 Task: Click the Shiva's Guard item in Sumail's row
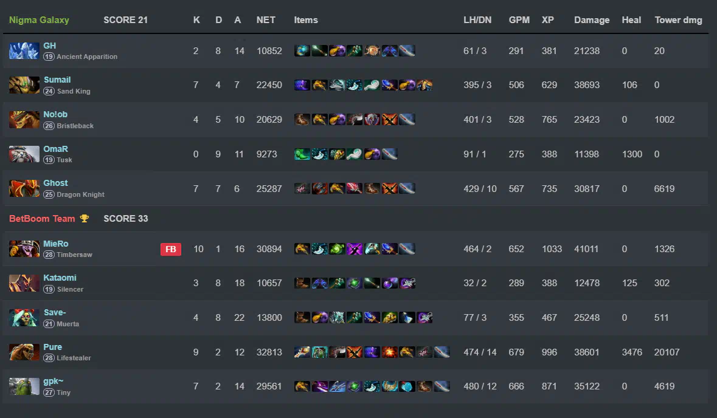pos(337,85)
